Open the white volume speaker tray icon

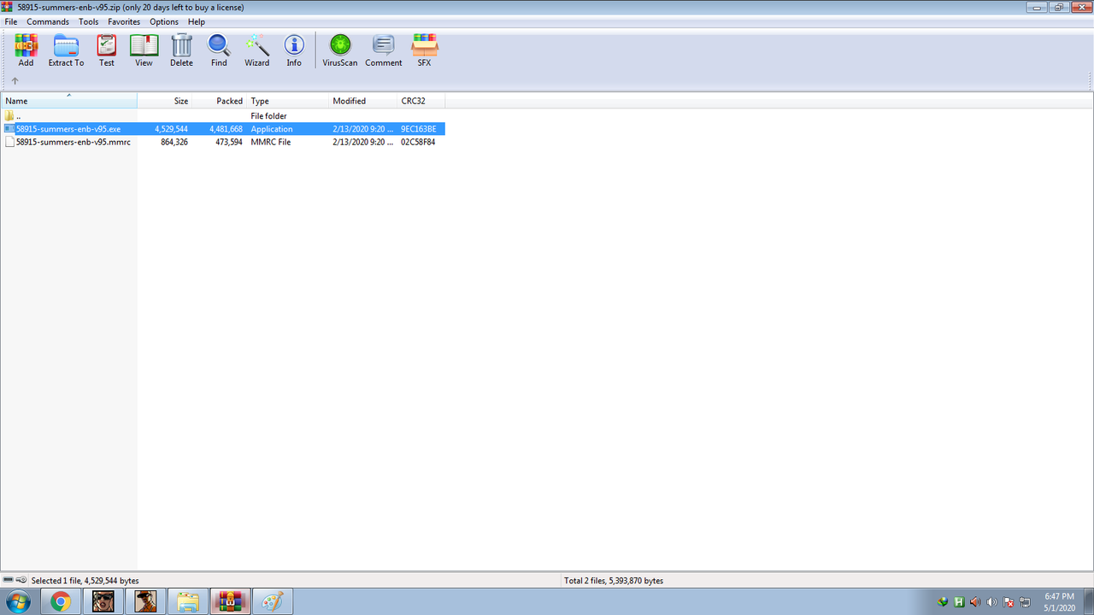[991, 601]
